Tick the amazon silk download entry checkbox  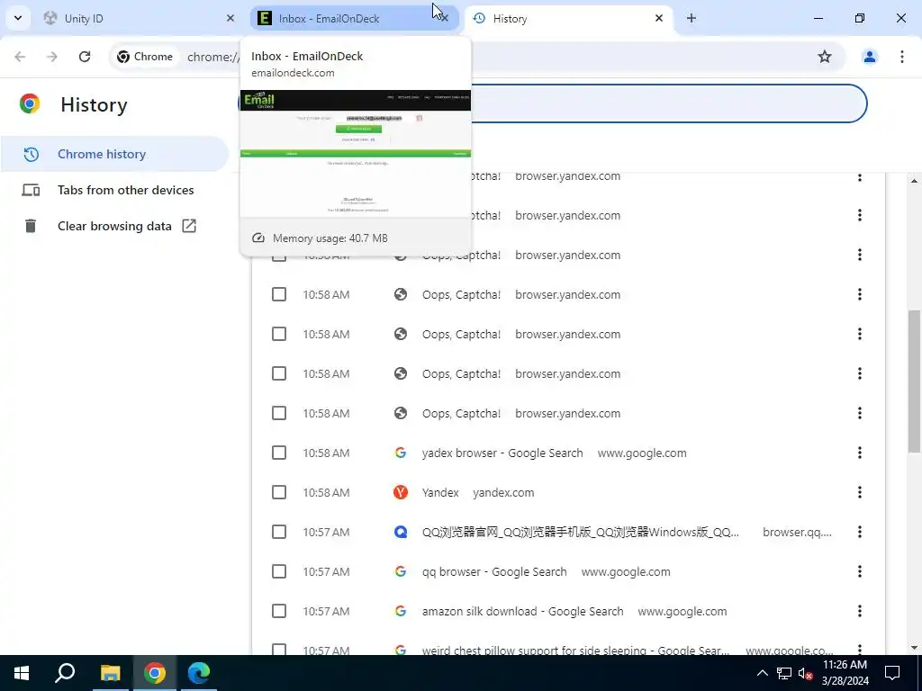[279, 611]
